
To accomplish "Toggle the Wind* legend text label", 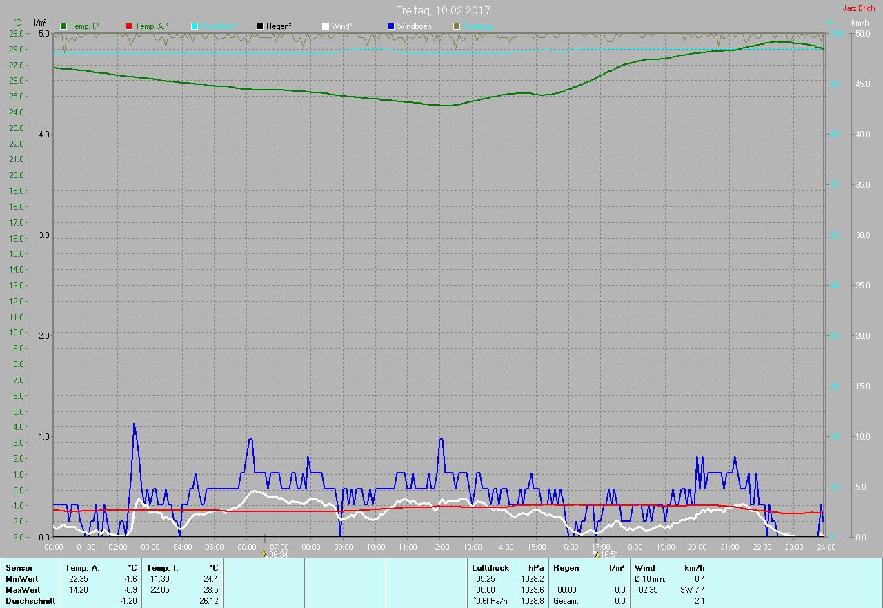I will click(341, 26).
